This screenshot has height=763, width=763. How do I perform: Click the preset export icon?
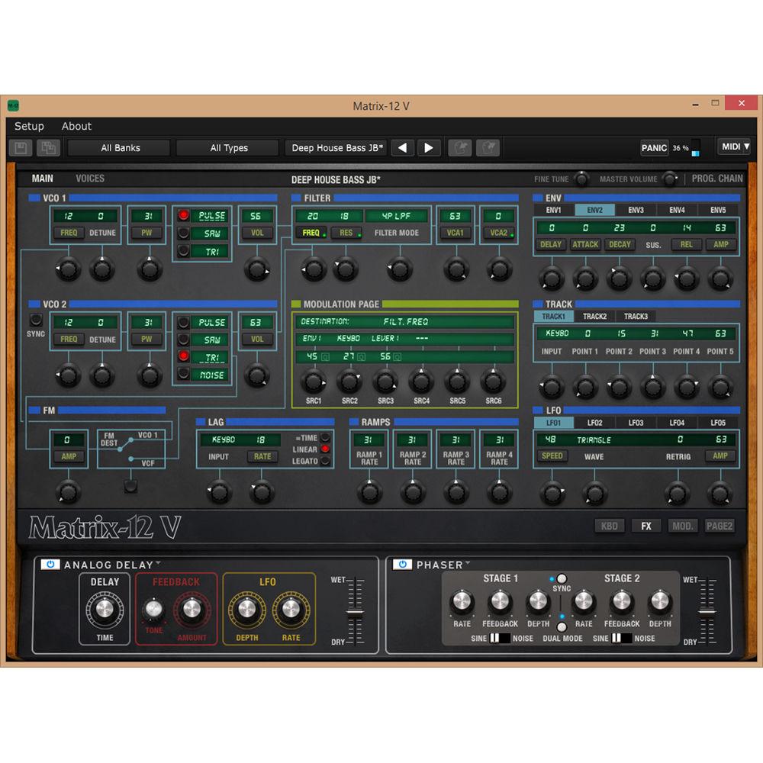[x=488, y=147]
